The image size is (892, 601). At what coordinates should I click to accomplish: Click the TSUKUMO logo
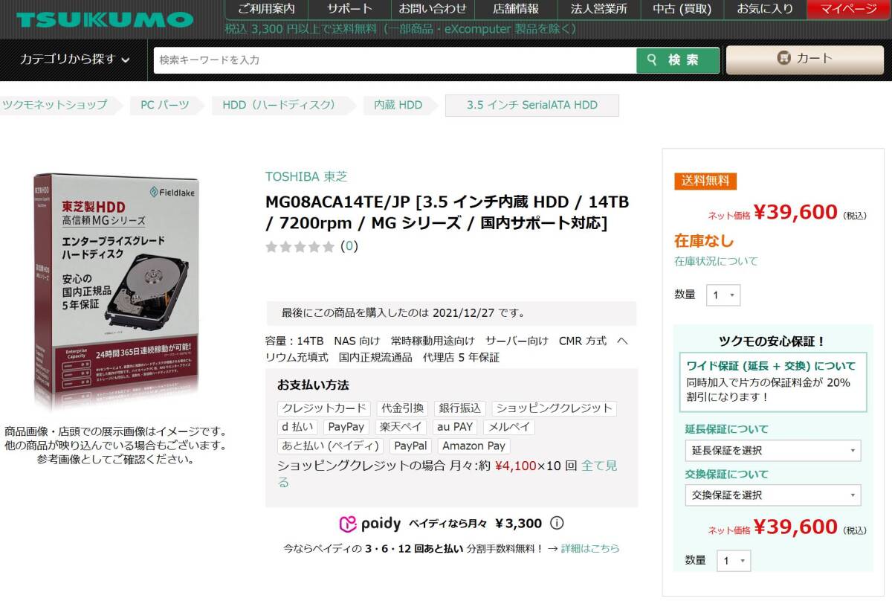click(104, 19)
